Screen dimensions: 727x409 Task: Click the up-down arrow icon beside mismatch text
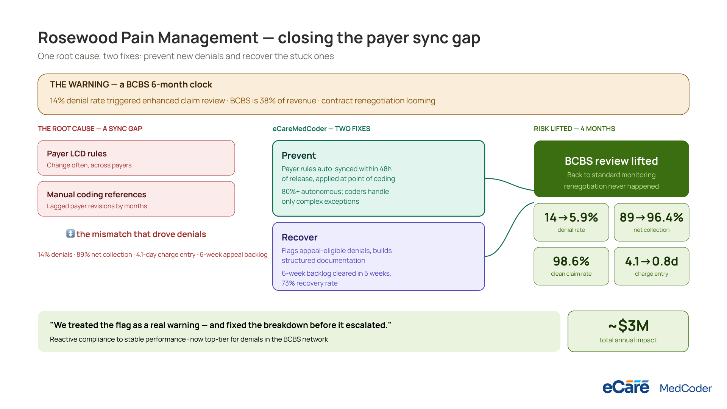pos(70,234)
